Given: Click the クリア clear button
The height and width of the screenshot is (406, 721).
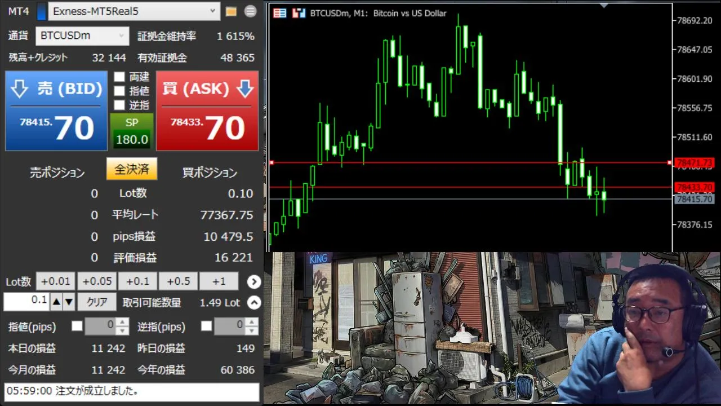Looking at the screenshot, I should tap(97, 302).
